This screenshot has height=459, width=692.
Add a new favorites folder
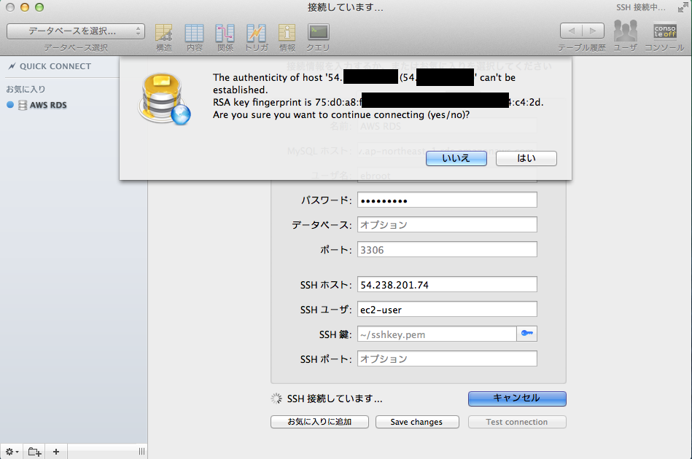(34, 452)
